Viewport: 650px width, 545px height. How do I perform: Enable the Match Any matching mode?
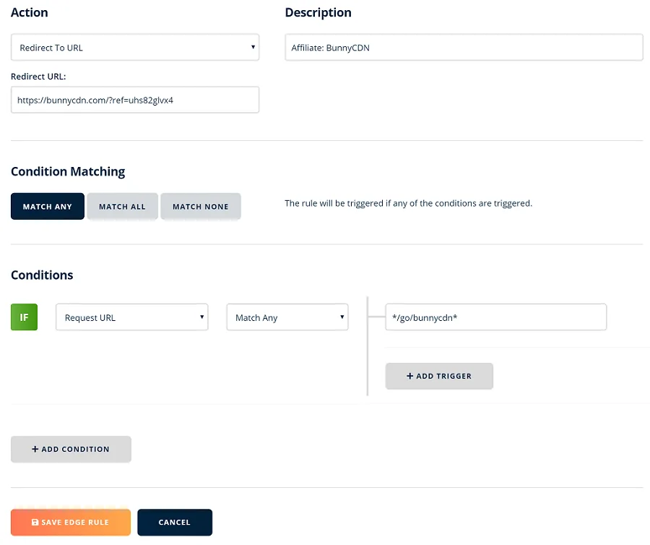(x=48, y=207)
